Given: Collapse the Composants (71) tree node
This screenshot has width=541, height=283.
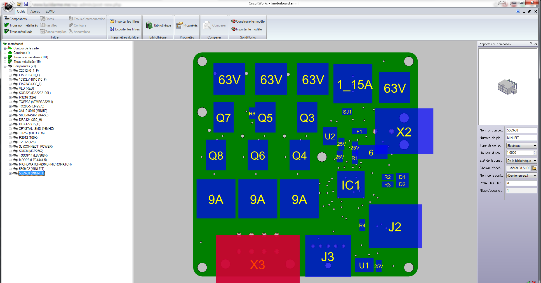Looking at the screenshot, I should point(5,66).
